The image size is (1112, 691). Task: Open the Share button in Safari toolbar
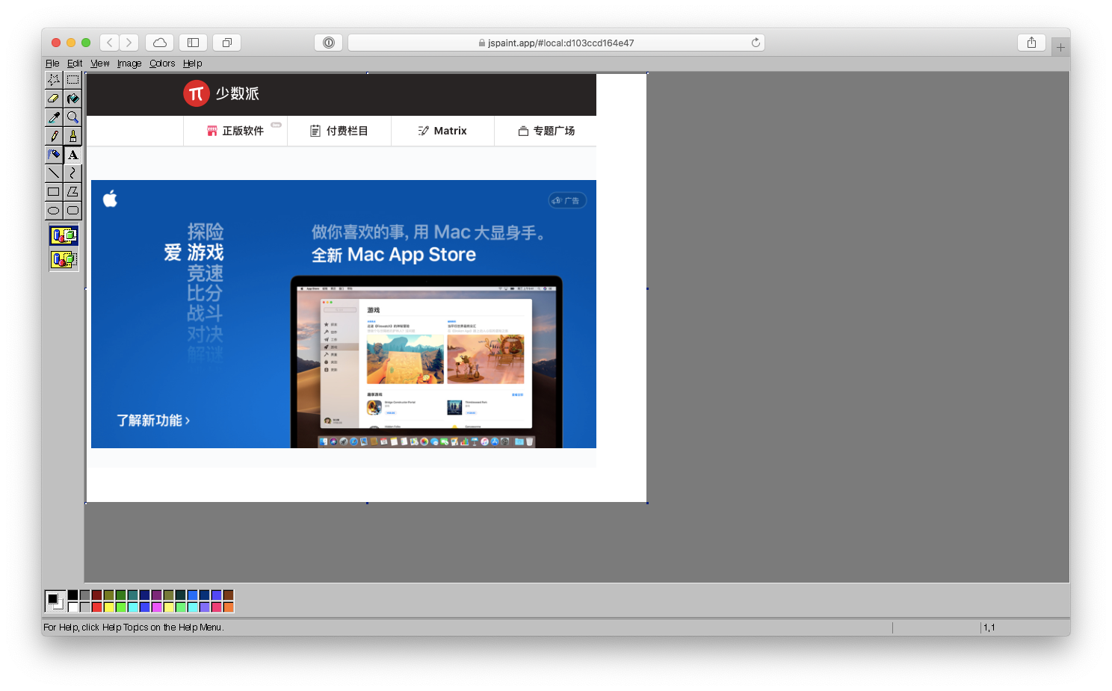click(x=1031, y=43)
